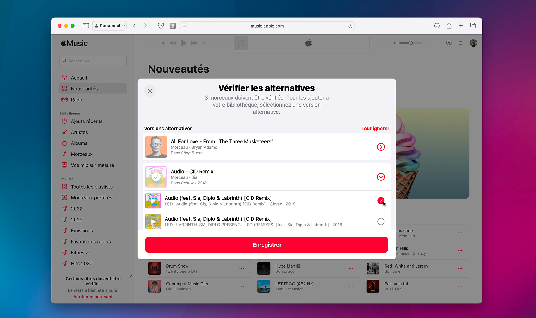Adjust the volume slider
536x318 pixels.
point(410,43)
